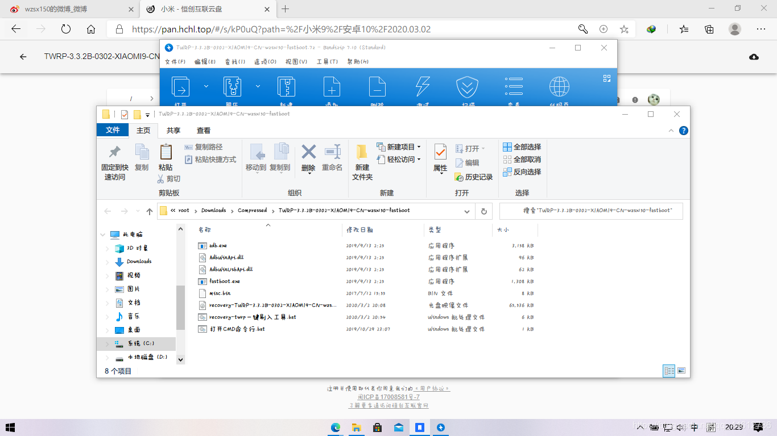Toggle Properties checkbox in Explorer quick access toolbar
Image resolution: width=777 pixels, height=436 pixels.
[125, 115]
